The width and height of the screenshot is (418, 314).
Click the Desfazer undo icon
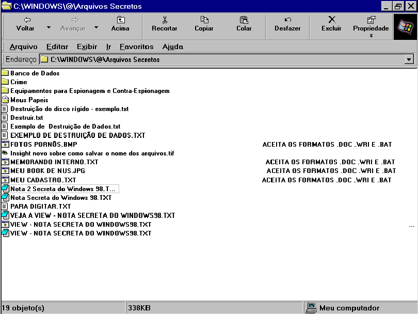[x=288, y=20]
